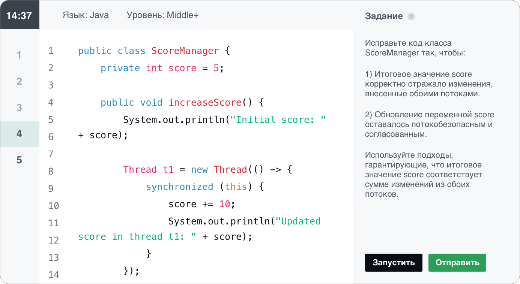Place cursor on ScoreManager class name
Viewport: 520px width, 284px height.
185,51
